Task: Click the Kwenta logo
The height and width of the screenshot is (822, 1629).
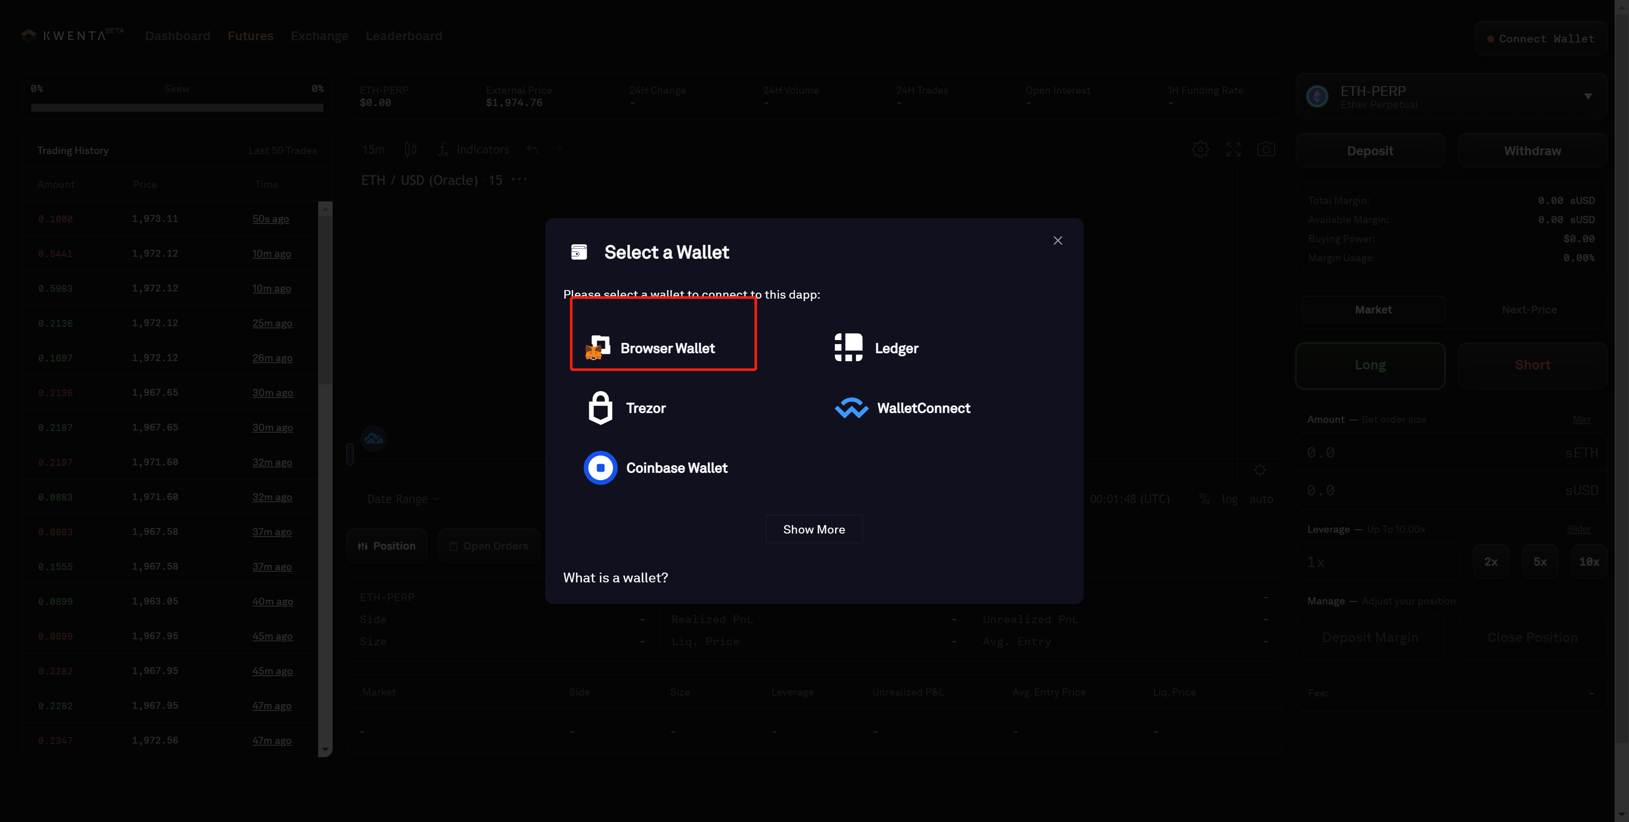Action: click(x=72, y=35)
